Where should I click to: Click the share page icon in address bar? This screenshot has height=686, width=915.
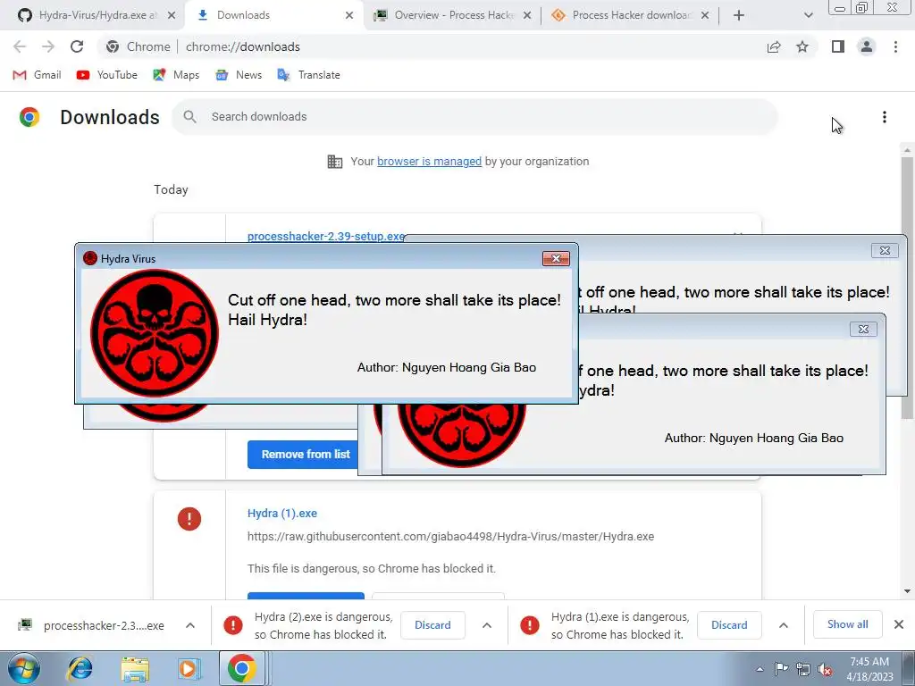tap(774, 46)
